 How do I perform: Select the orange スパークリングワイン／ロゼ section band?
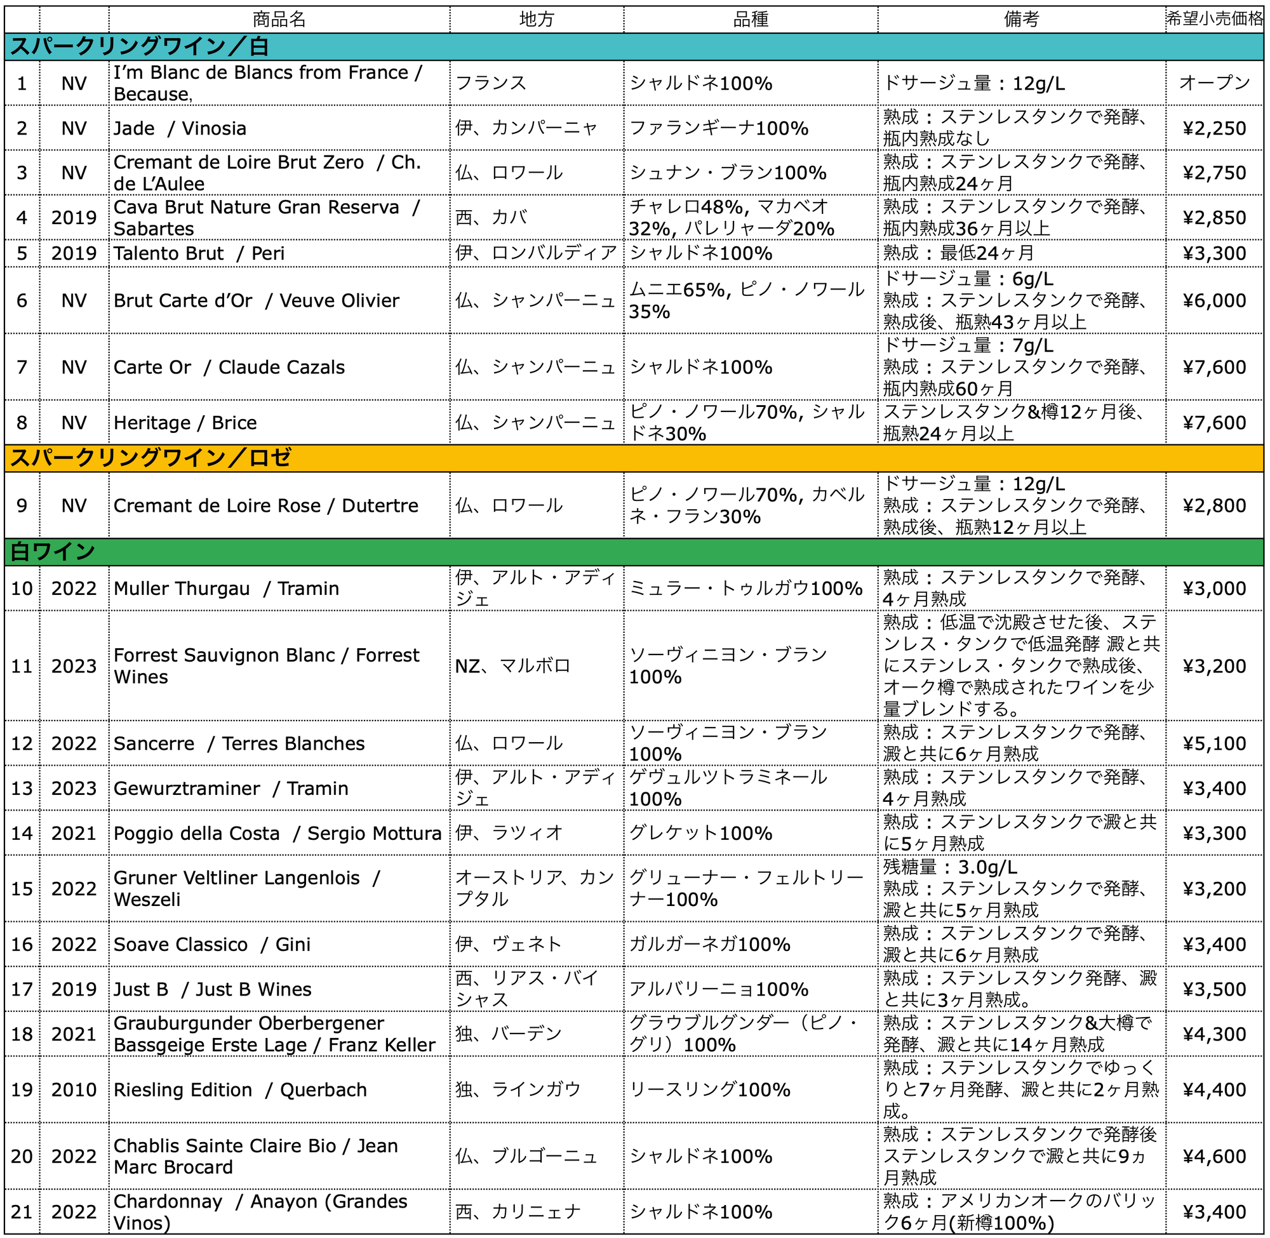(x=633, y=458)
